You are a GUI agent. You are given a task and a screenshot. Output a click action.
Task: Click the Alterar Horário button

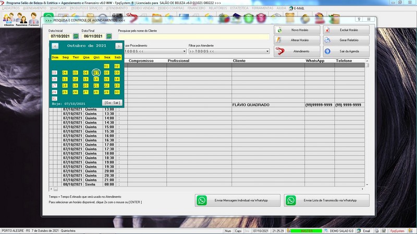pyautogui.click(x=297, y=40)
